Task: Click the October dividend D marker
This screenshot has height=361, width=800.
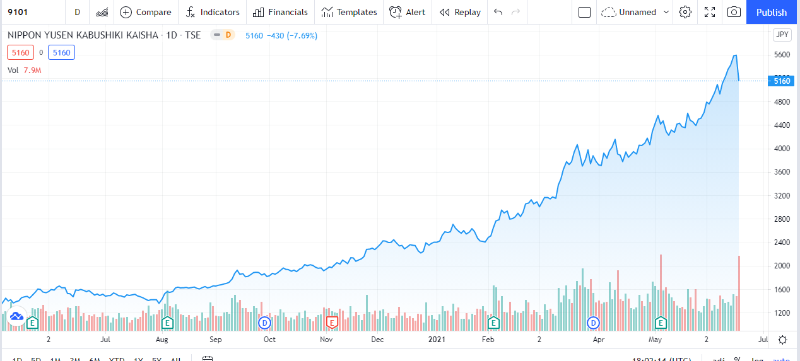Action: (265, 323)
